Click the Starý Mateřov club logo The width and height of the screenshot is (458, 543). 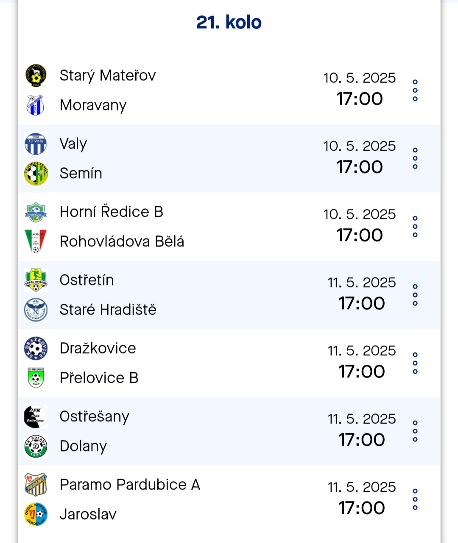coord(36,75)
